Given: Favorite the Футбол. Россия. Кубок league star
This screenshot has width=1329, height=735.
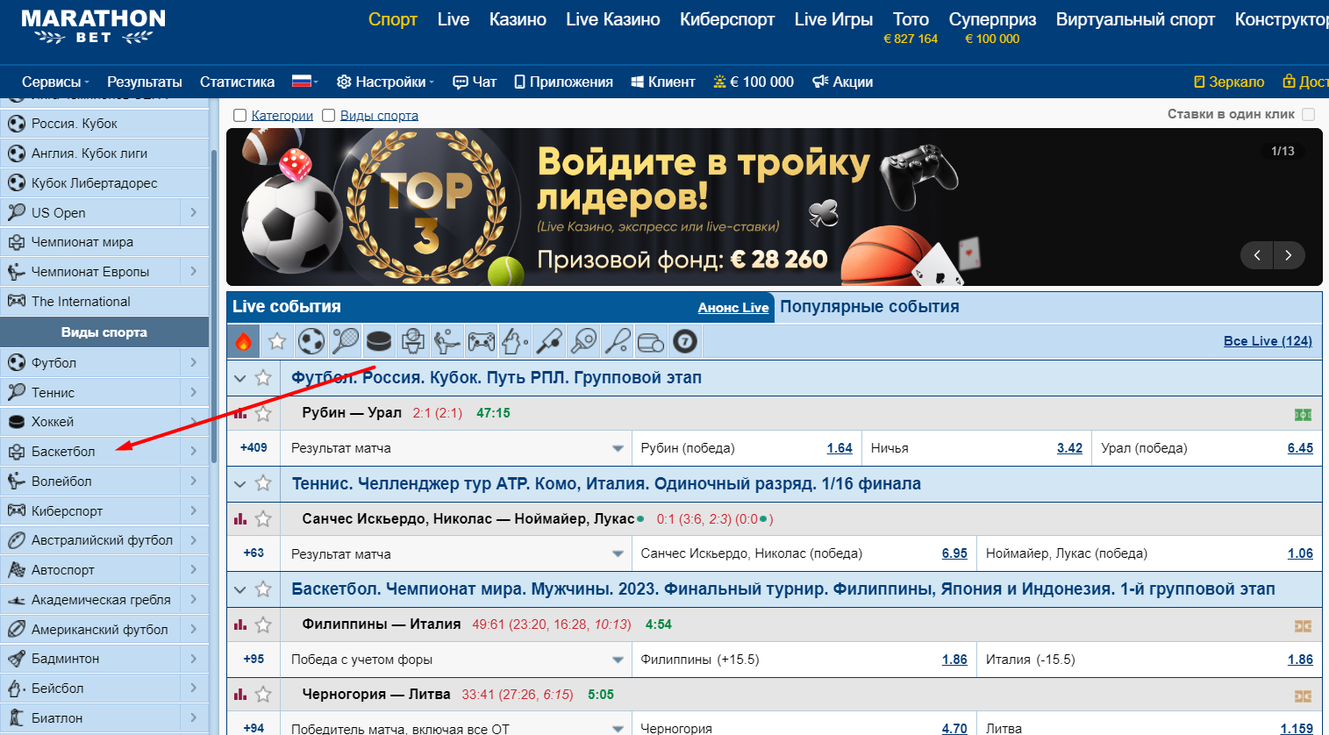Looking at the screenshot, I should [263, 378].
